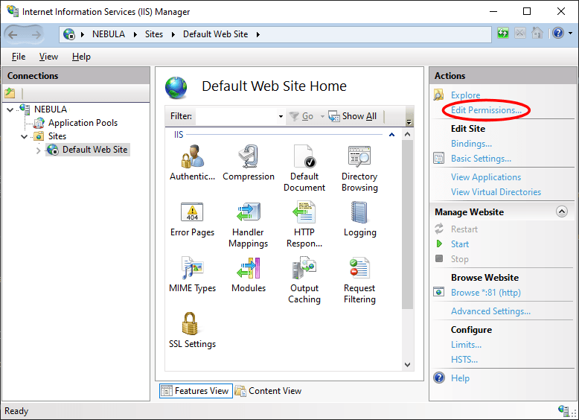
Task: Click the Go filter button
Action: (x=301, y=116)
